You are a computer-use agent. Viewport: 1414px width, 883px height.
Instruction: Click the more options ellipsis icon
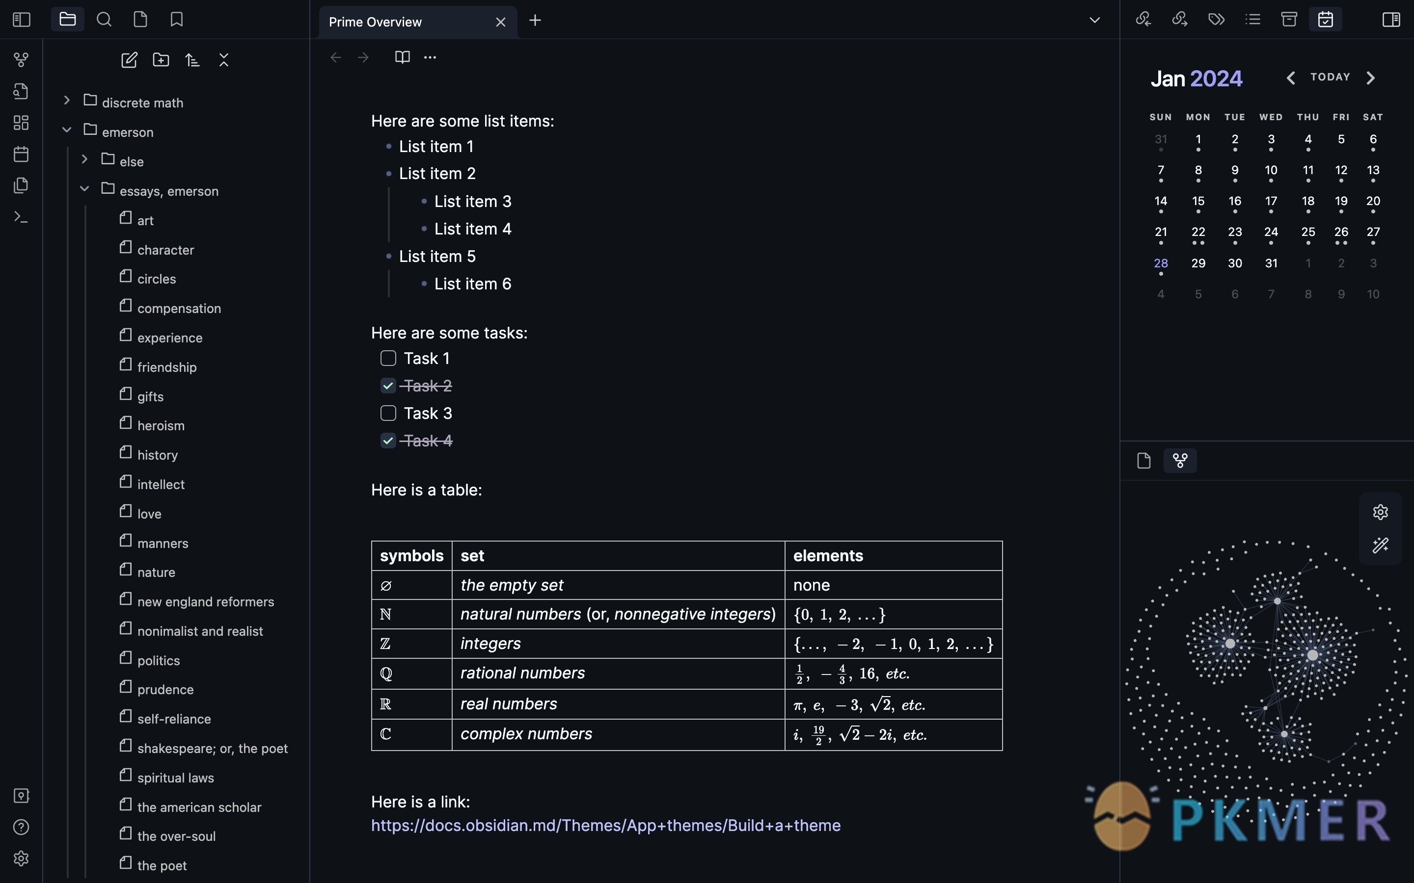430,58
